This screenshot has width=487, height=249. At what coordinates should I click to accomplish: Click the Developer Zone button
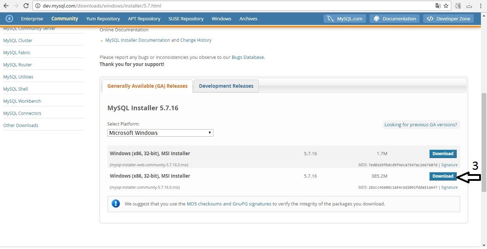[448, 19]
